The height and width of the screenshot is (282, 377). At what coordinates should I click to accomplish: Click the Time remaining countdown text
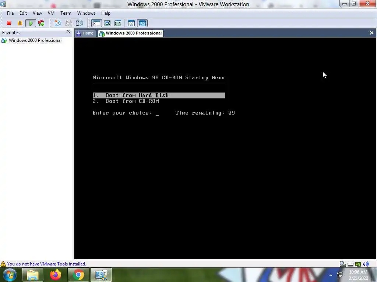[205, 113]
